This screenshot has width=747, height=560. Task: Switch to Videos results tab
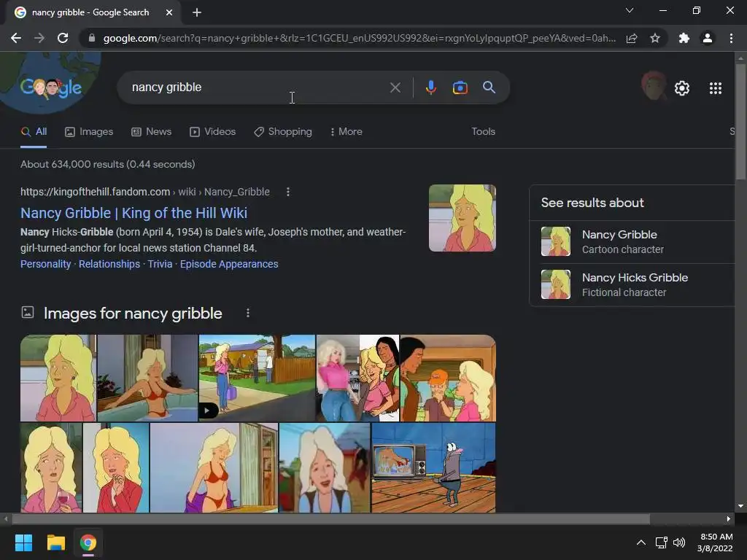click(x=212, y=132)
